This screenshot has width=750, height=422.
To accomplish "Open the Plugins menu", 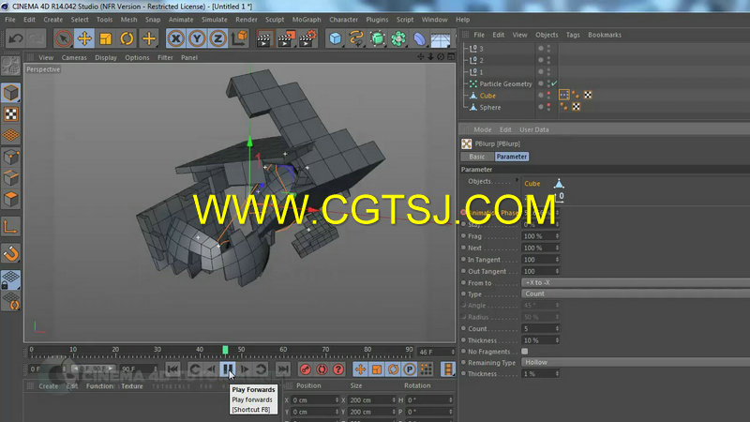I will 377,20.
